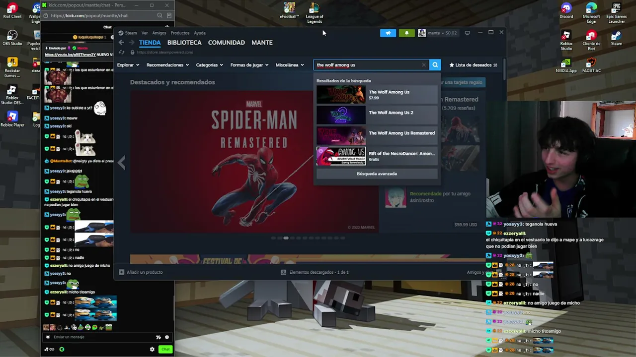The height and width of the screenshot is (357, 636).
Task: Open the MANTE profile tab
Action: coord(262,43)
